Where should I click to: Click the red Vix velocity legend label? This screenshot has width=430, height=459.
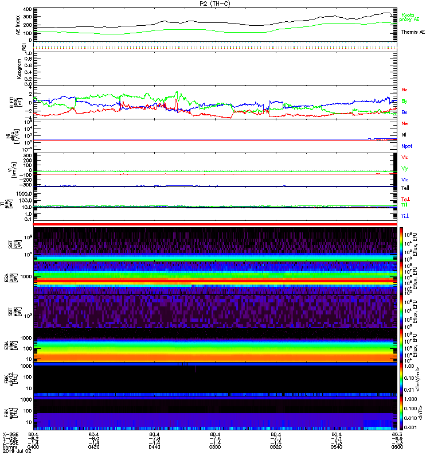click(x=405, y=157)
